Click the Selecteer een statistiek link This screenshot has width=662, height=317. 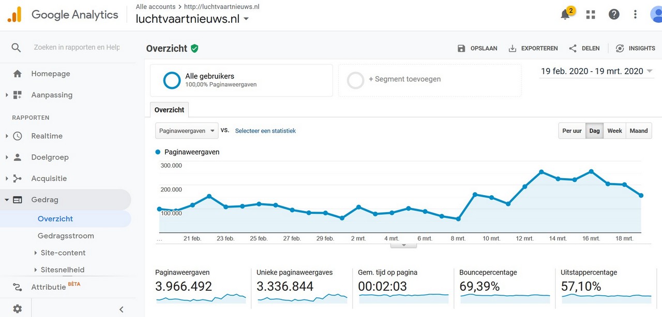265,131
